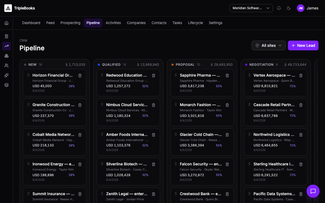Grab the Redwood Education drag handle
Screen dimensions: 325x203
pyautogui.click(x=102, y=75)
